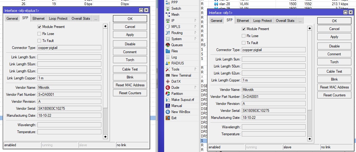Switch to Ethernet tab in sfp-sfpplus1

[x=39, y=19]
